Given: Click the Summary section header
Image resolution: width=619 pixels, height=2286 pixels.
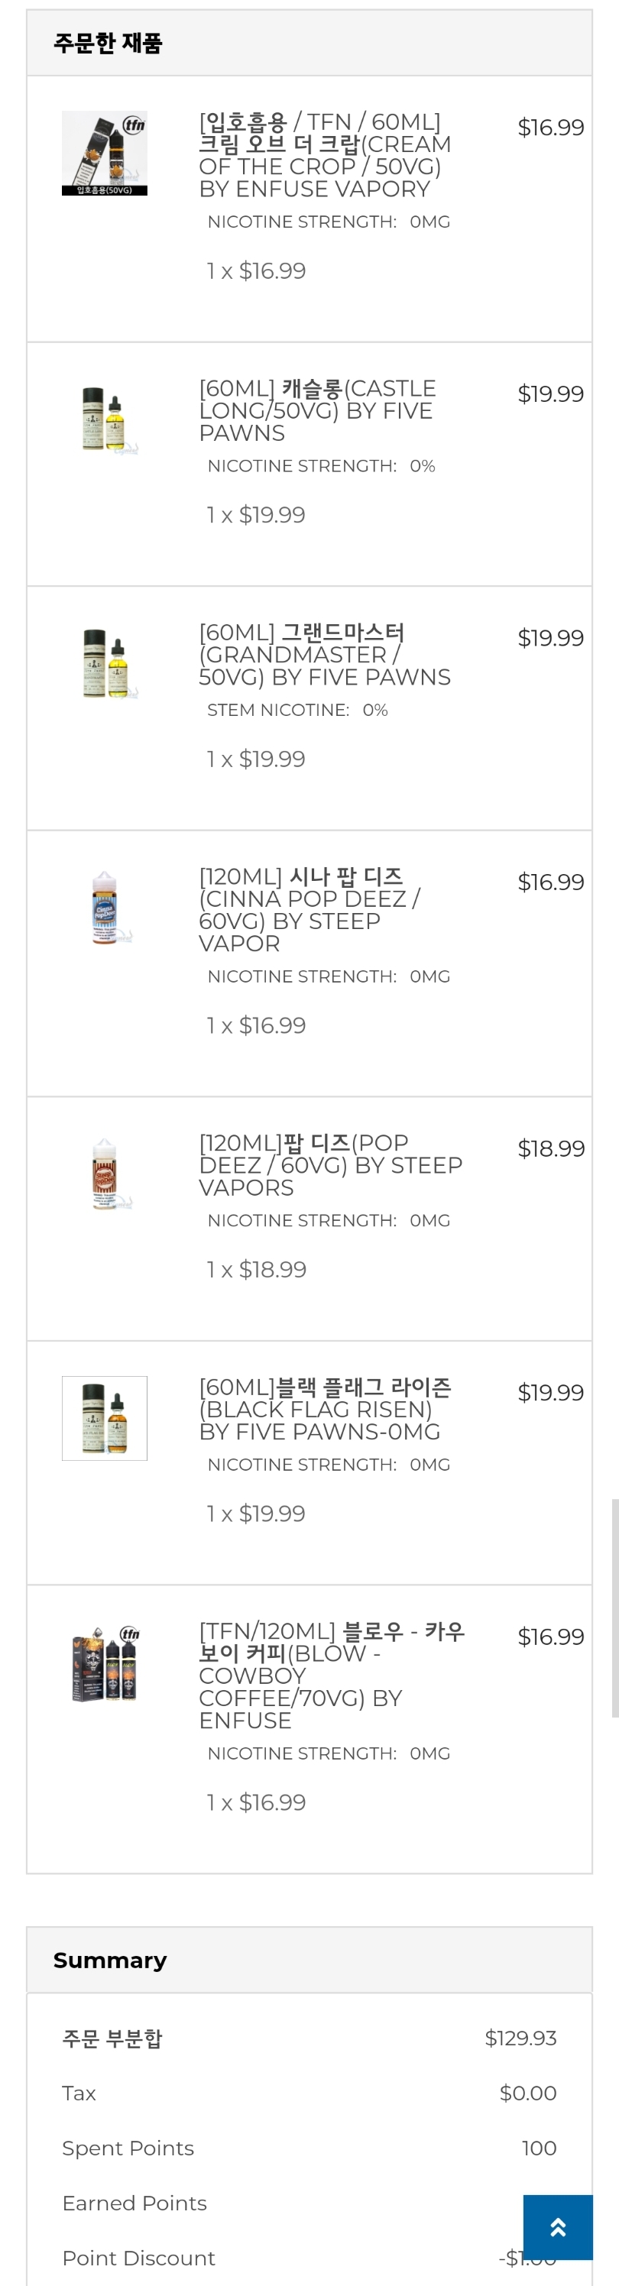Looking at the screenshot, I should pyautogui.click(x=110, y=1961).
